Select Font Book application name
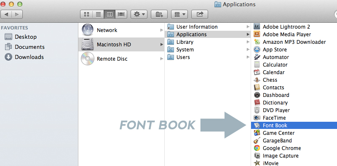The width and height of the screenshot is (337, 166). click(x=275, y=126)
